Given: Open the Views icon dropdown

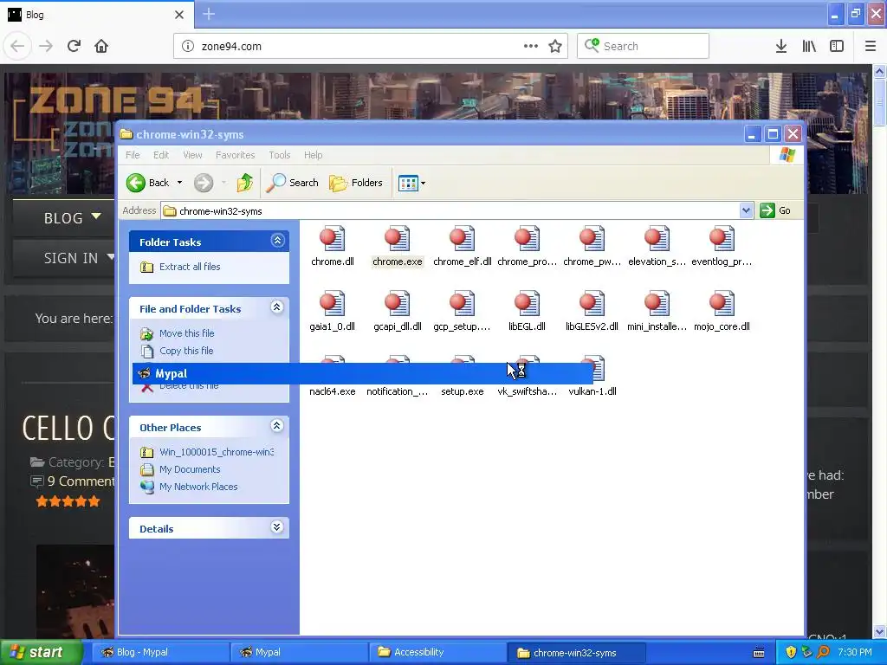Looking at the screenshot, I should click(x=411, y=183).
